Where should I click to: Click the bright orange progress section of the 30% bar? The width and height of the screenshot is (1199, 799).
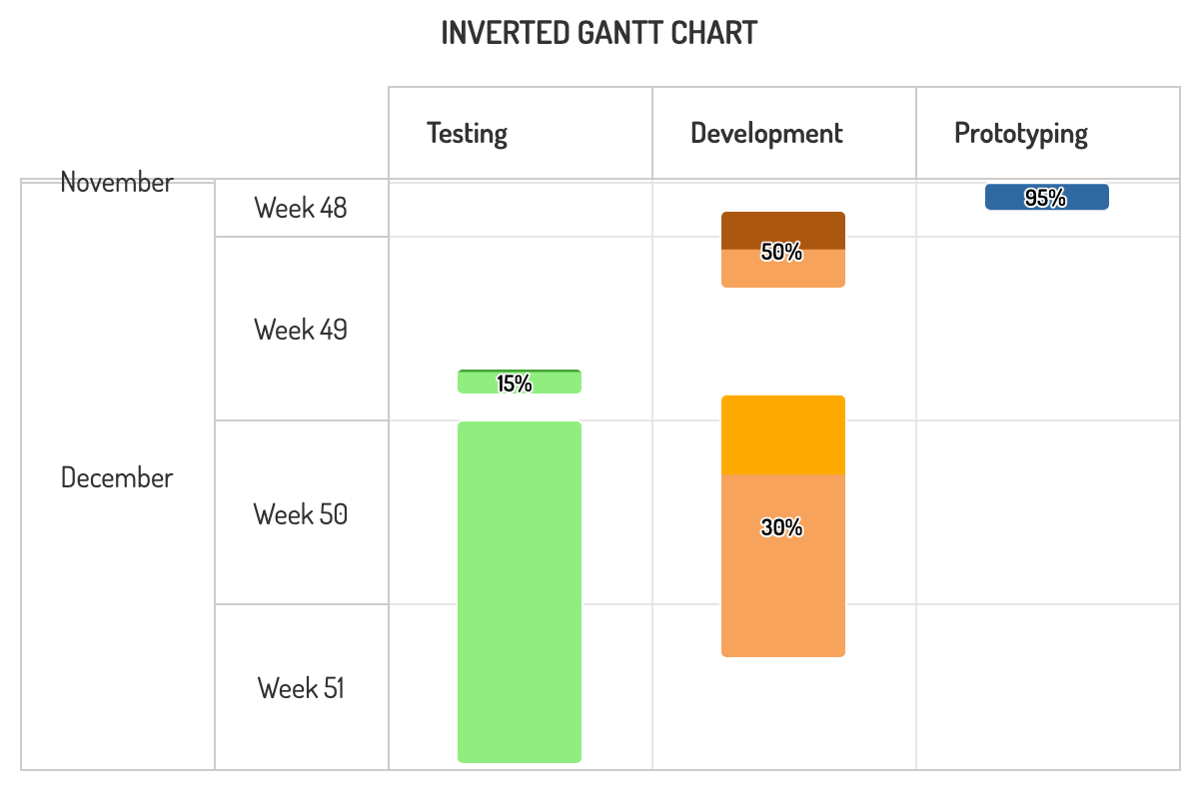(782, 435)
